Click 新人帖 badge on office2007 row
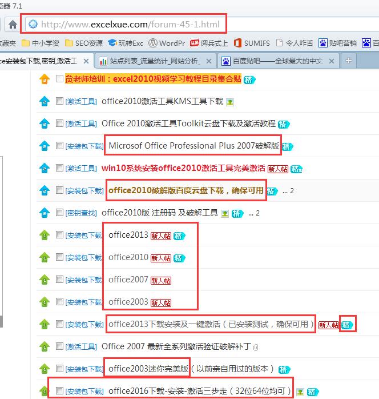Screen dimensions: 379x399 pos(161,281)
